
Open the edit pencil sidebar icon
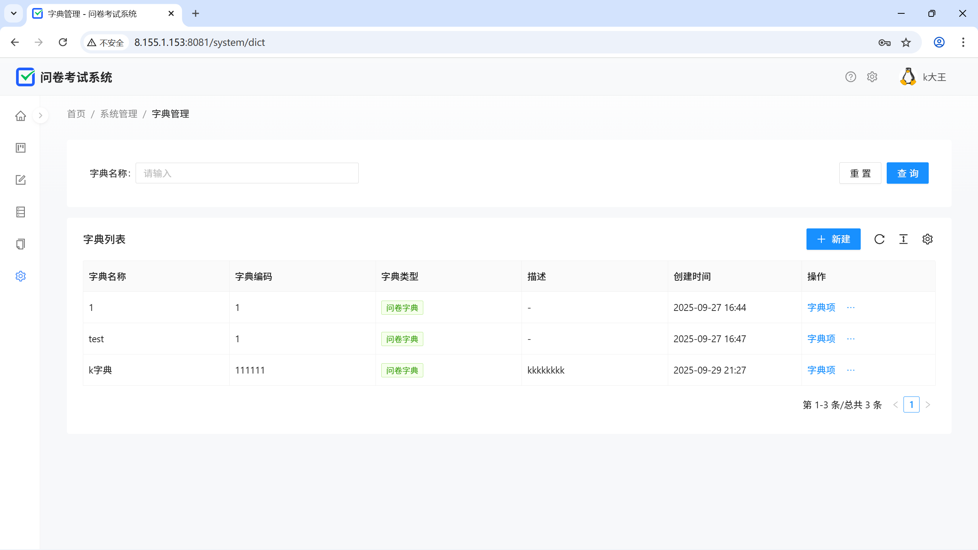21,180
